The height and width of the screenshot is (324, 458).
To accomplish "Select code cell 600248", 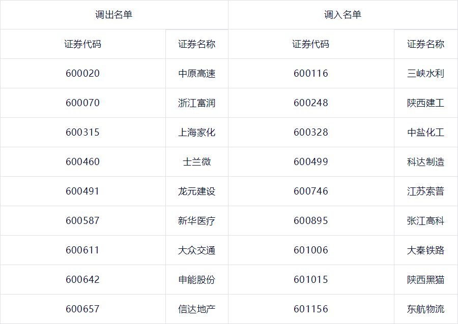I will click(311, 103).
